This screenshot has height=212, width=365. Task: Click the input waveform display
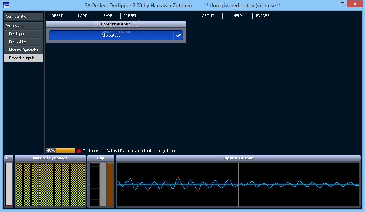[x=177, y=184]
